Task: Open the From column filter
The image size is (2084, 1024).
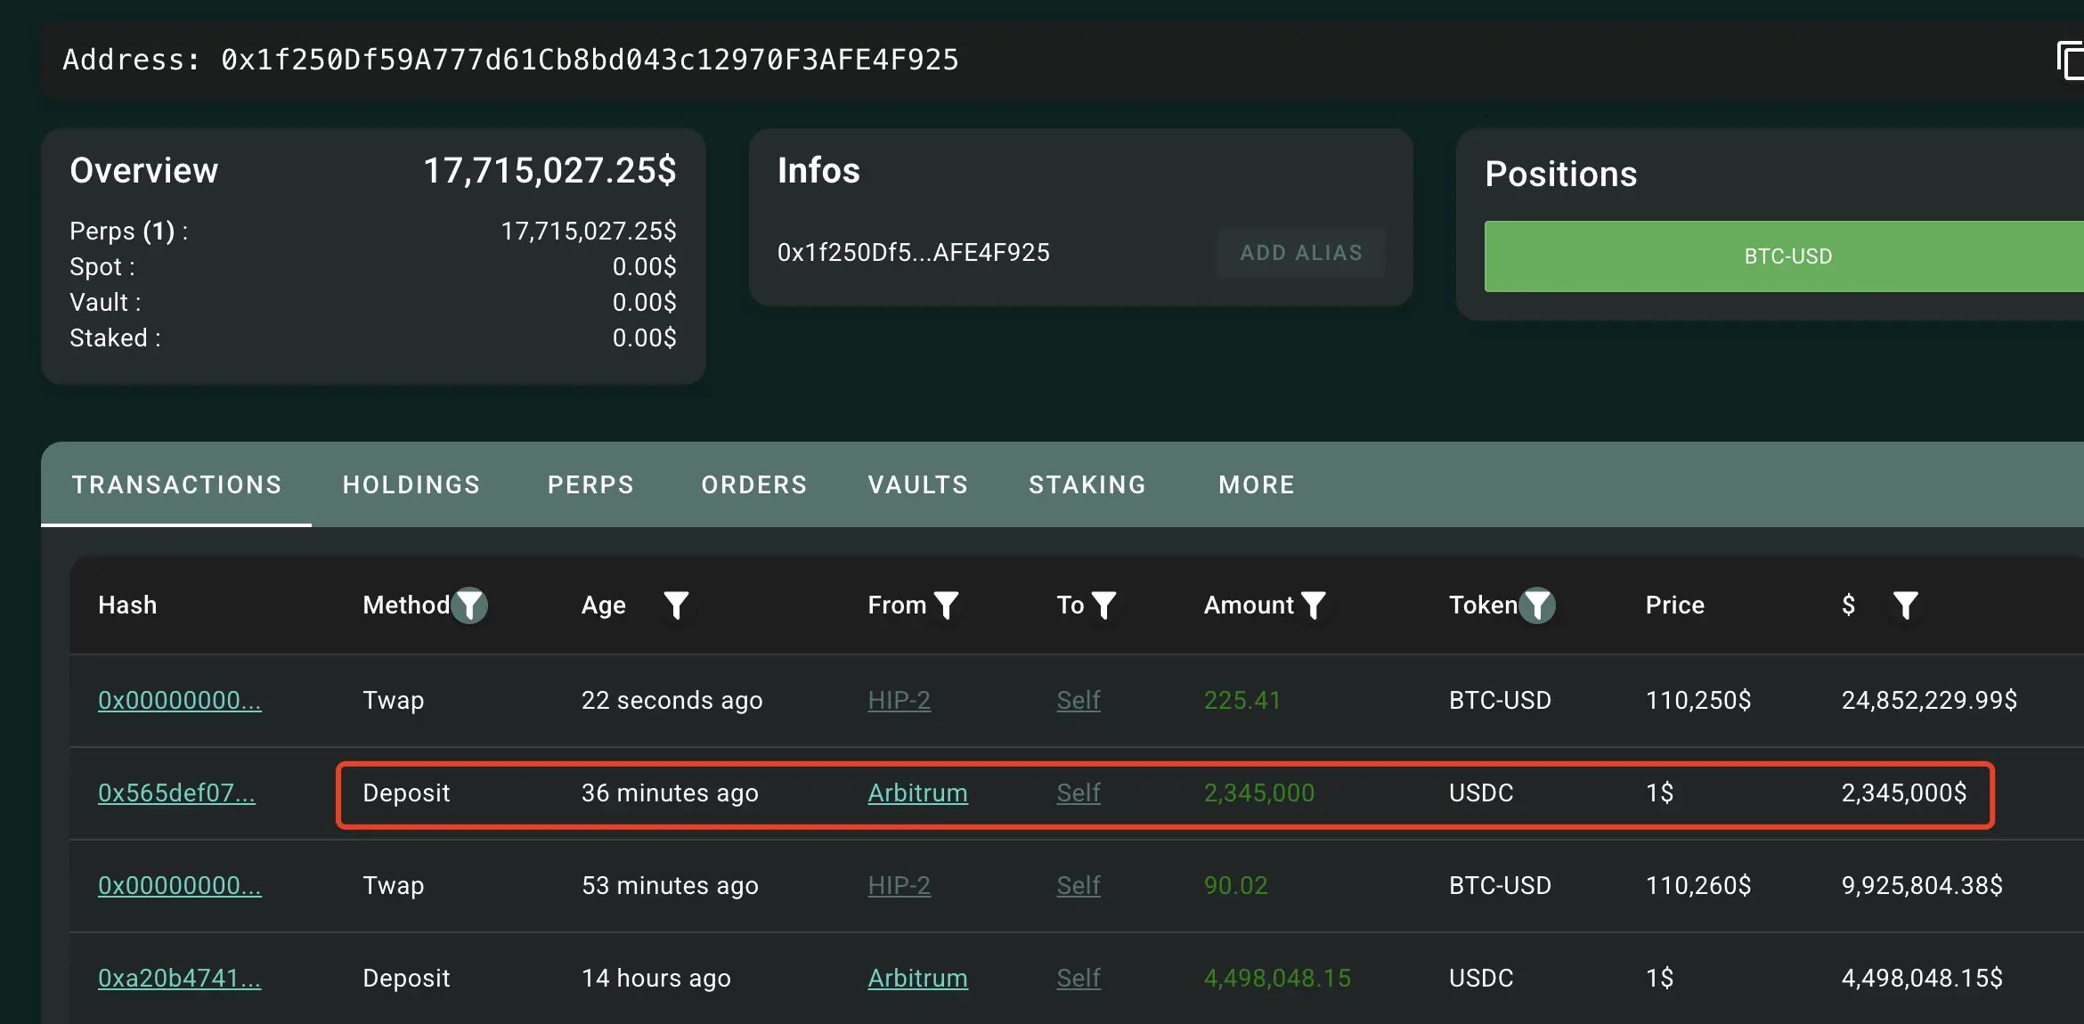Action: [946, 605]
